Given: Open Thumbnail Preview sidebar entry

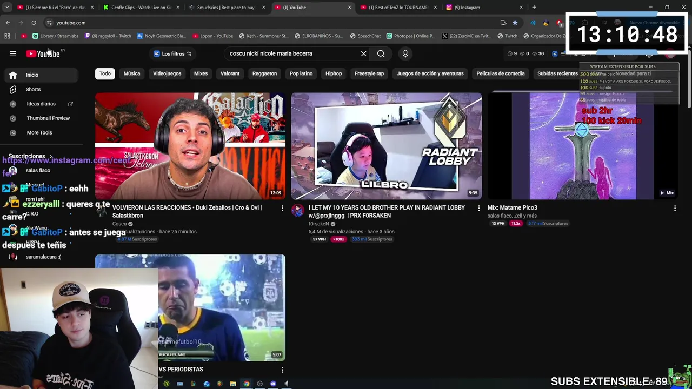Looking at the screenshot, I should (x=41, y=118).
